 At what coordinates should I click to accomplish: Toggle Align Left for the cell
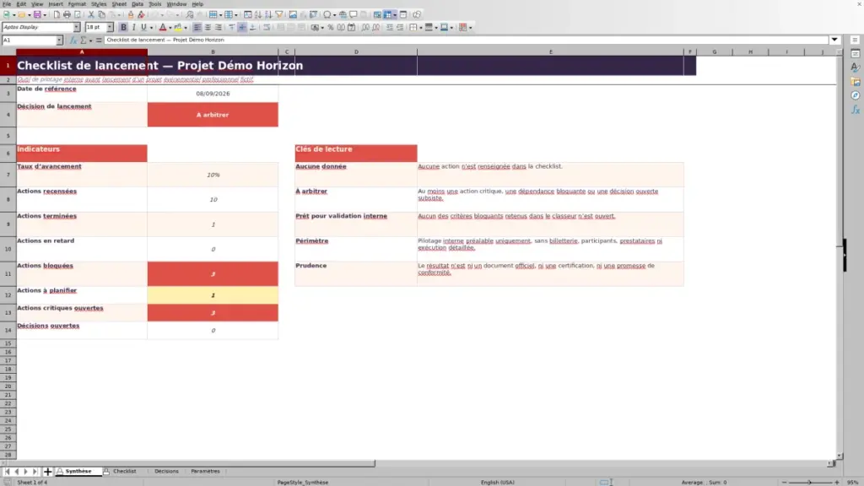click(x=197, y=28)
